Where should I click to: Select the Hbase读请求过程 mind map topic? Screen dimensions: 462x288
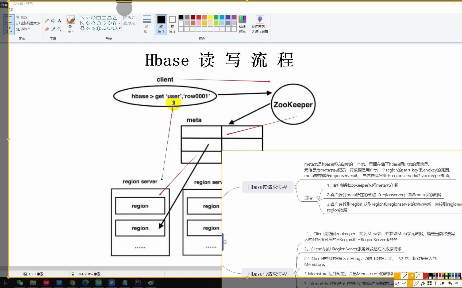[267, 187]
